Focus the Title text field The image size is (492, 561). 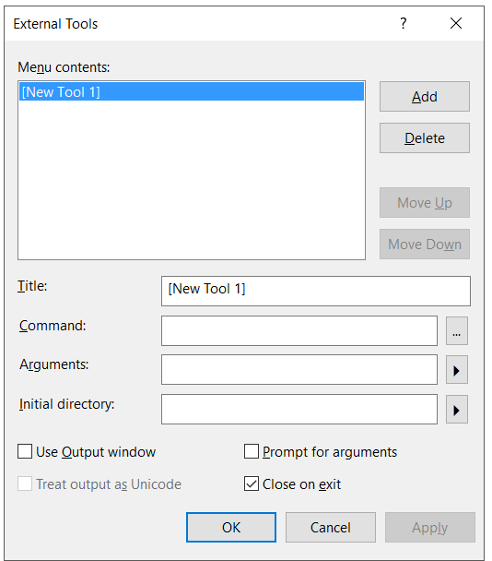pyautogui.click(x=316, y=291)
